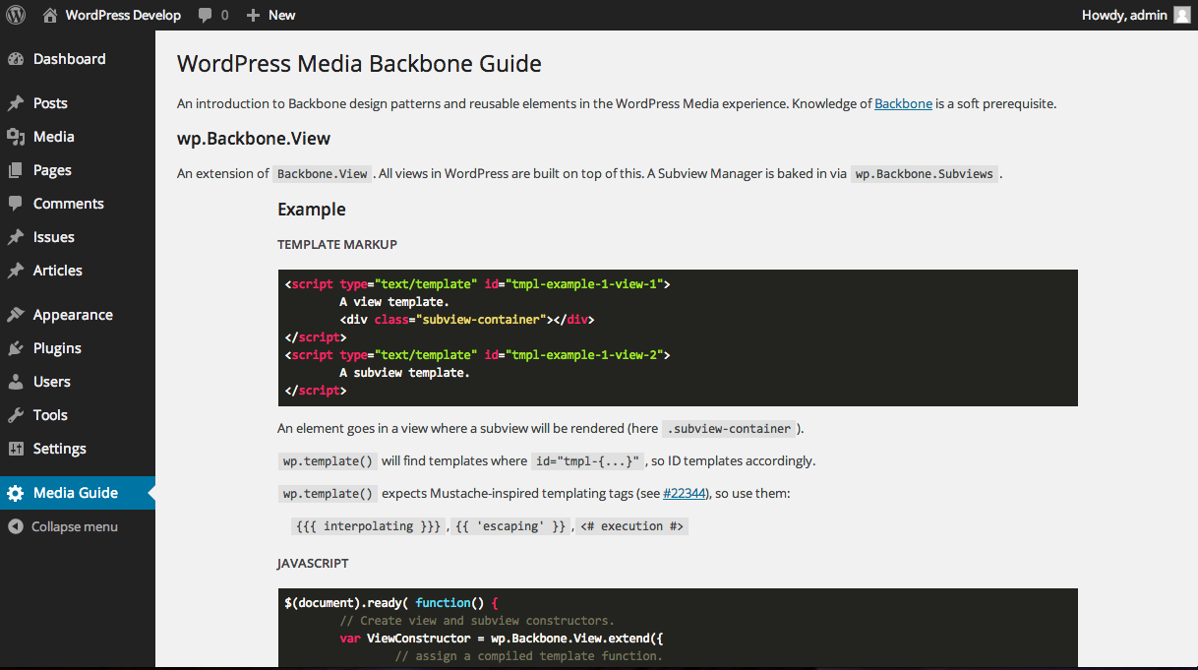Click the Tools wrench icon
This screenshot has width=1198, height=670.
16,415
